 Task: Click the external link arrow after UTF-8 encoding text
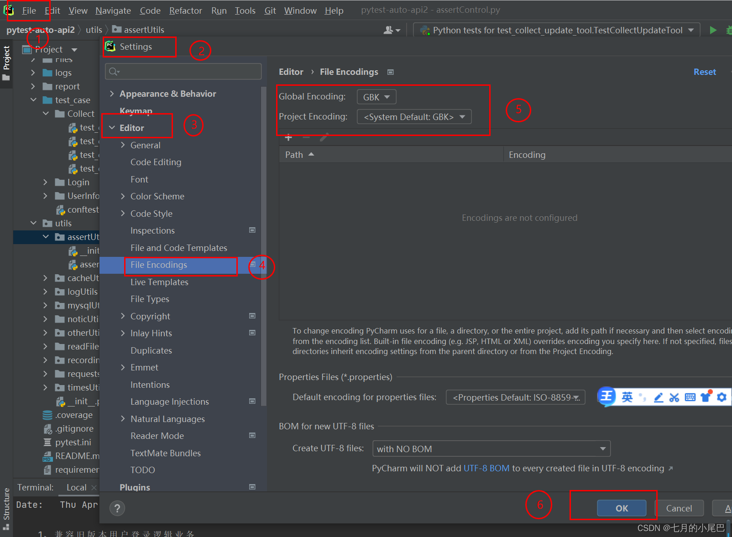(x=670, y=469)
